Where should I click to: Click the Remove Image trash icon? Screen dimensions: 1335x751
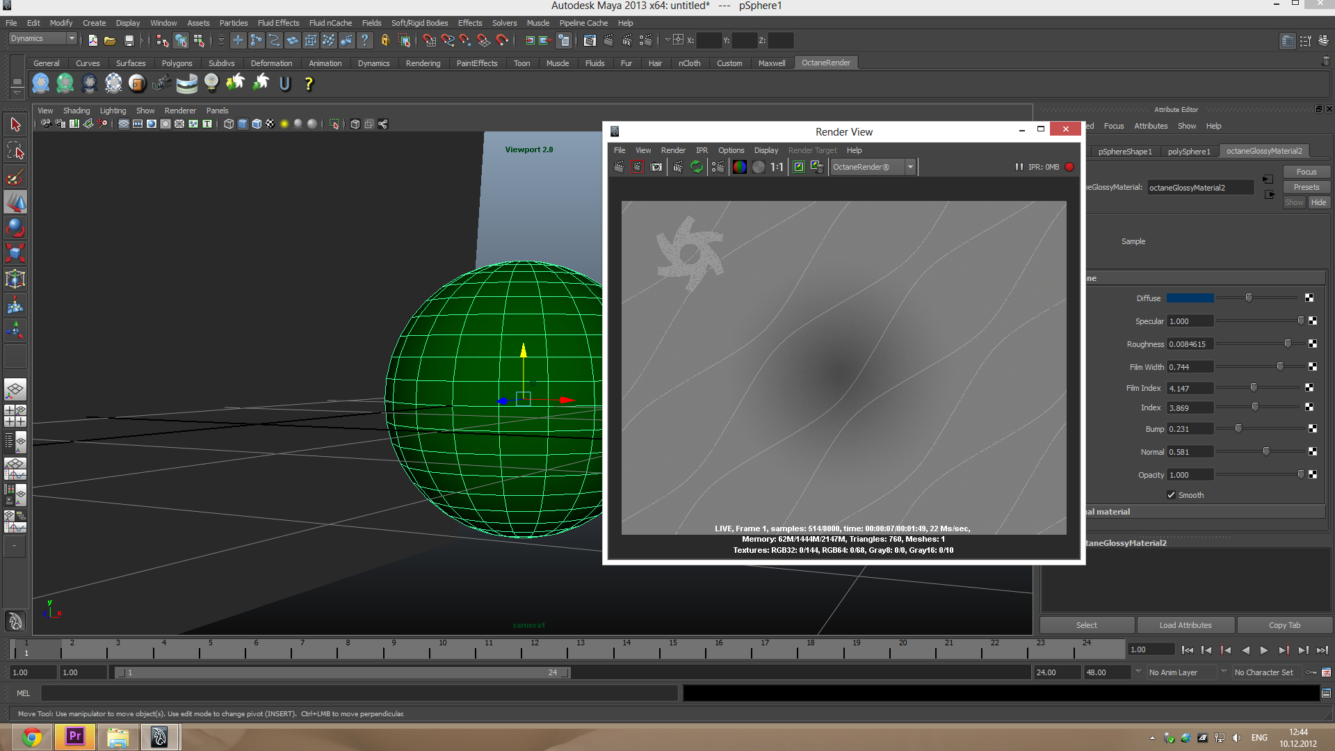coord(817,167)
